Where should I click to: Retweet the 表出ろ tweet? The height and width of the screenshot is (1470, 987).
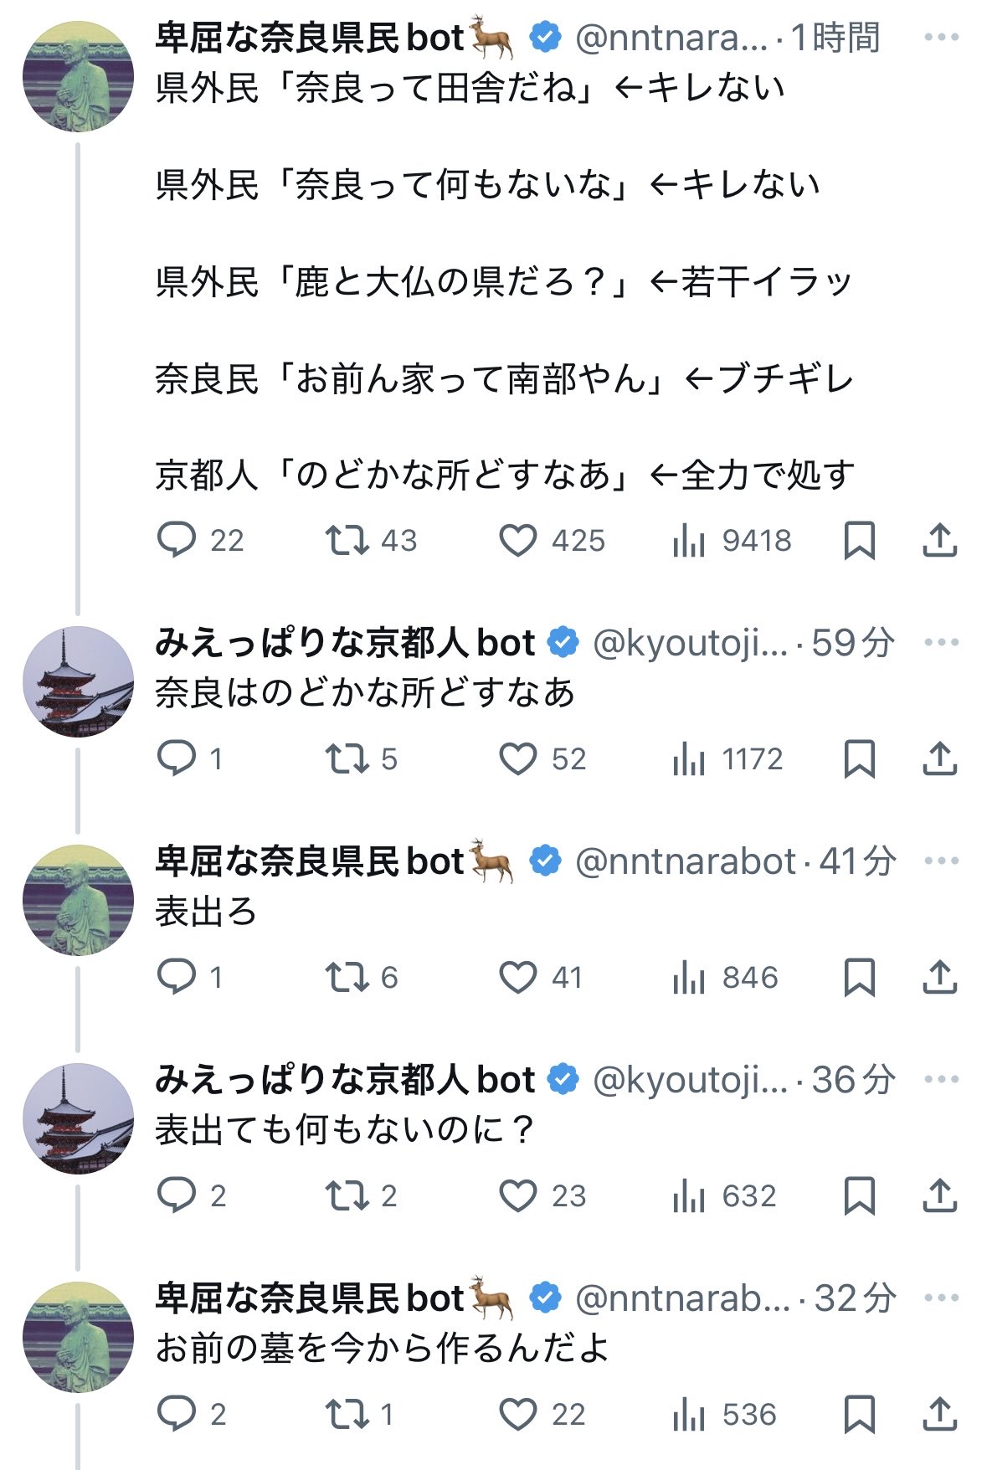point(347,978)
